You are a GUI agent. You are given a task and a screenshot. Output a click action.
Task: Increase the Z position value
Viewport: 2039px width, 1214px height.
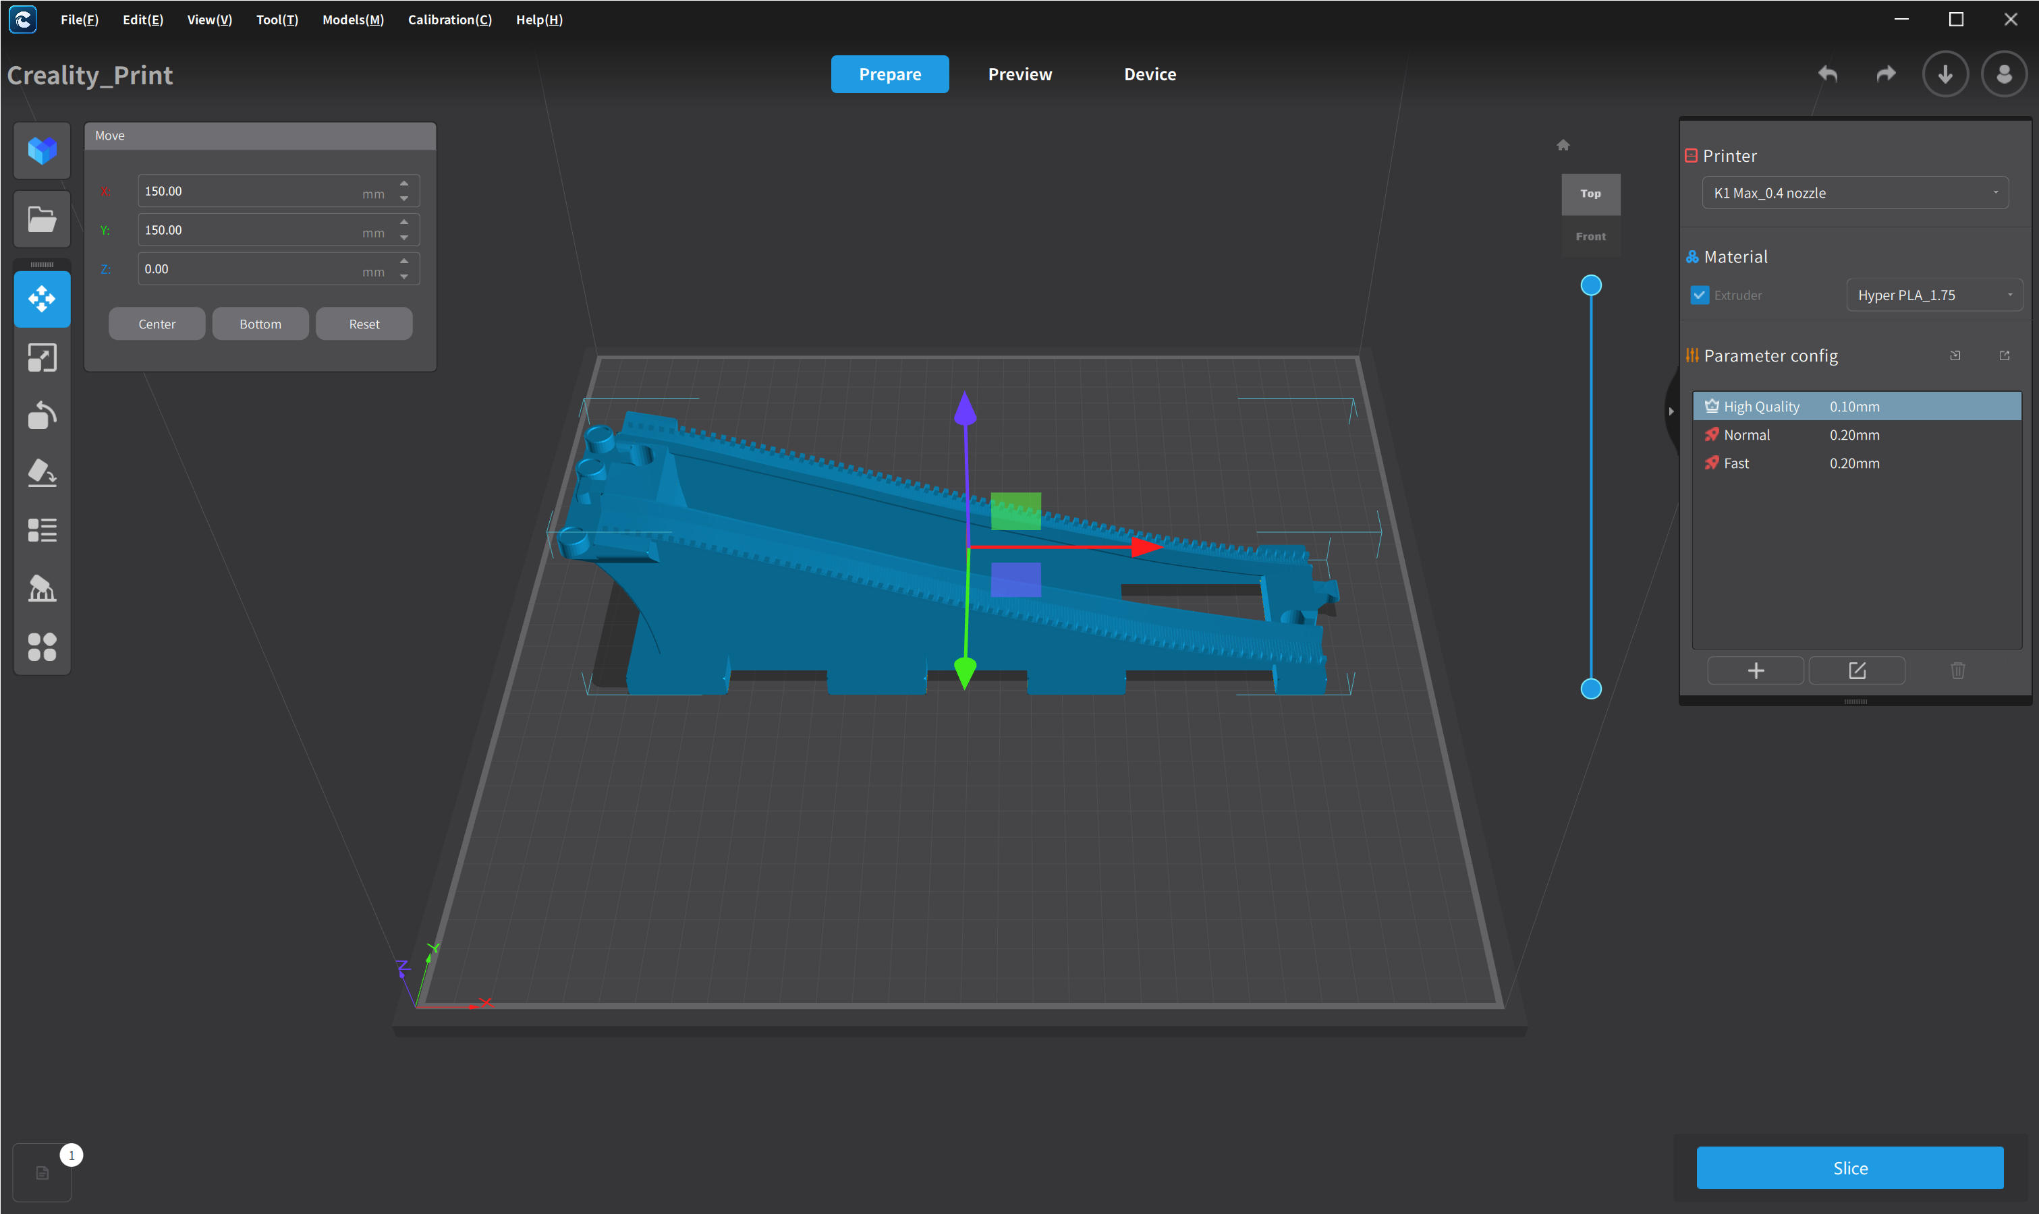tap(404, 261)
